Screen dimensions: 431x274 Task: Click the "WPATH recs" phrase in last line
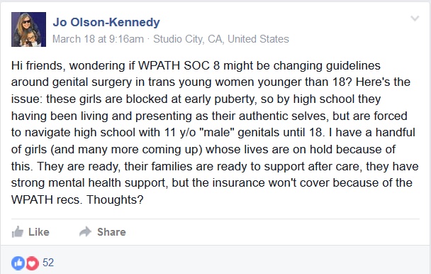[47, 199]
